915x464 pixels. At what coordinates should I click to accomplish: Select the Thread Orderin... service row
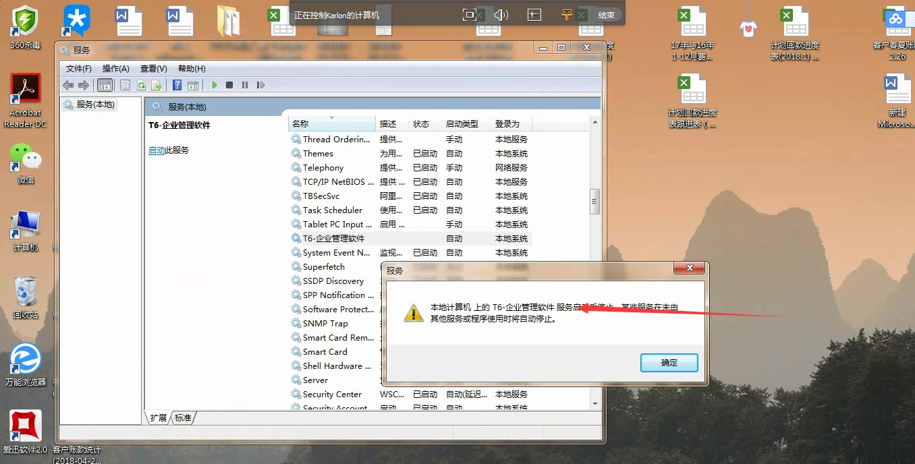click(410, 140)
